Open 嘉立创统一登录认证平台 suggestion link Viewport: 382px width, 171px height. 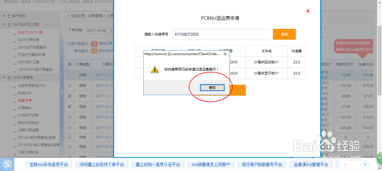tap(158, 165)
